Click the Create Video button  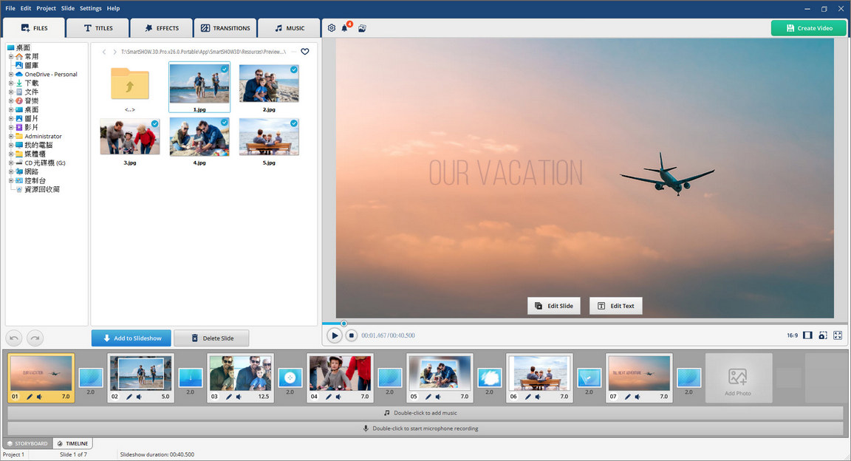click(x=808, y=28)
